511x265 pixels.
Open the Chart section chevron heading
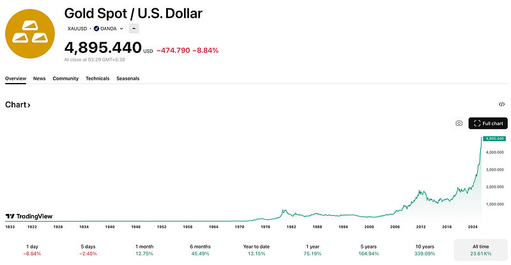tap(18, 105)
